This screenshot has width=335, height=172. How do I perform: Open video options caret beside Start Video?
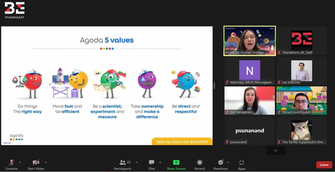click(x=46, y=163)
